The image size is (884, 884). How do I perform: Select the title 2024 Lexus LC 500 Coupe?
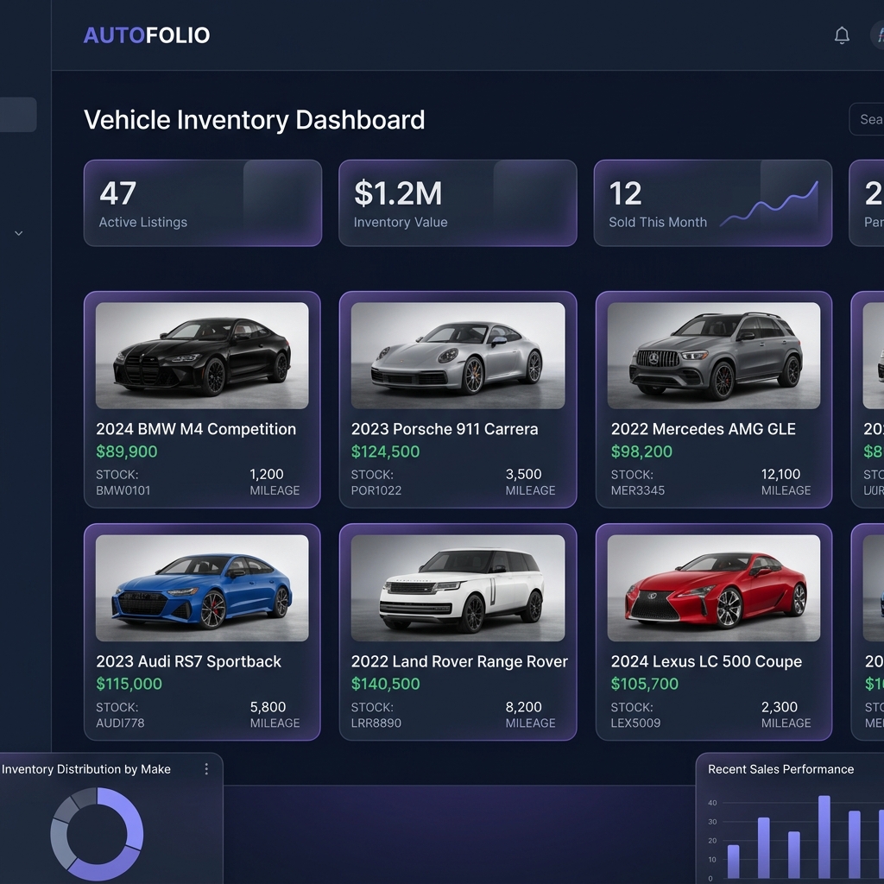(x=706, y=661)
